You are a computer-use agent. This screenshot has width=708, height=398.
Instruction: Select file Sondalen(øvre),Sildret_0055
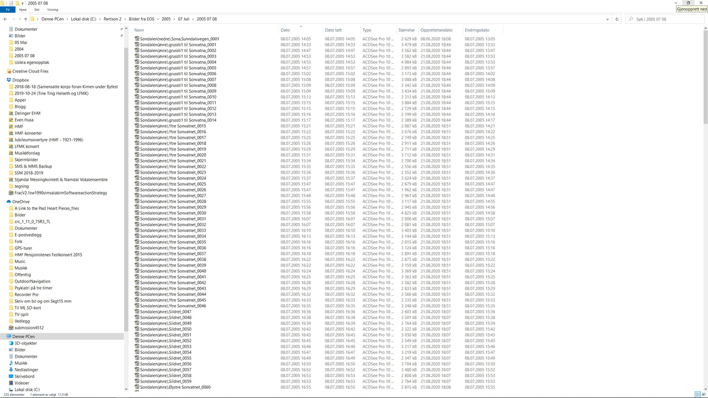point(165,358)
